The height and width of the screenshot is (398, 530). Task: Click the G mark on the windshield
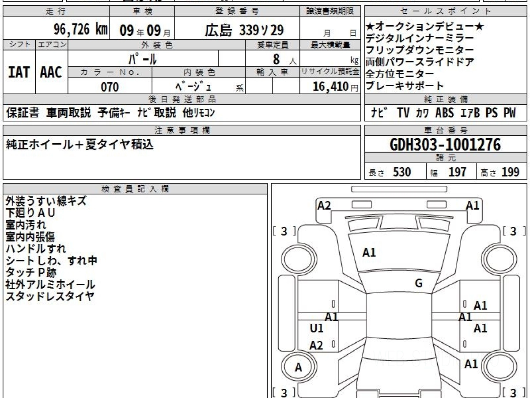coord(419,283)
